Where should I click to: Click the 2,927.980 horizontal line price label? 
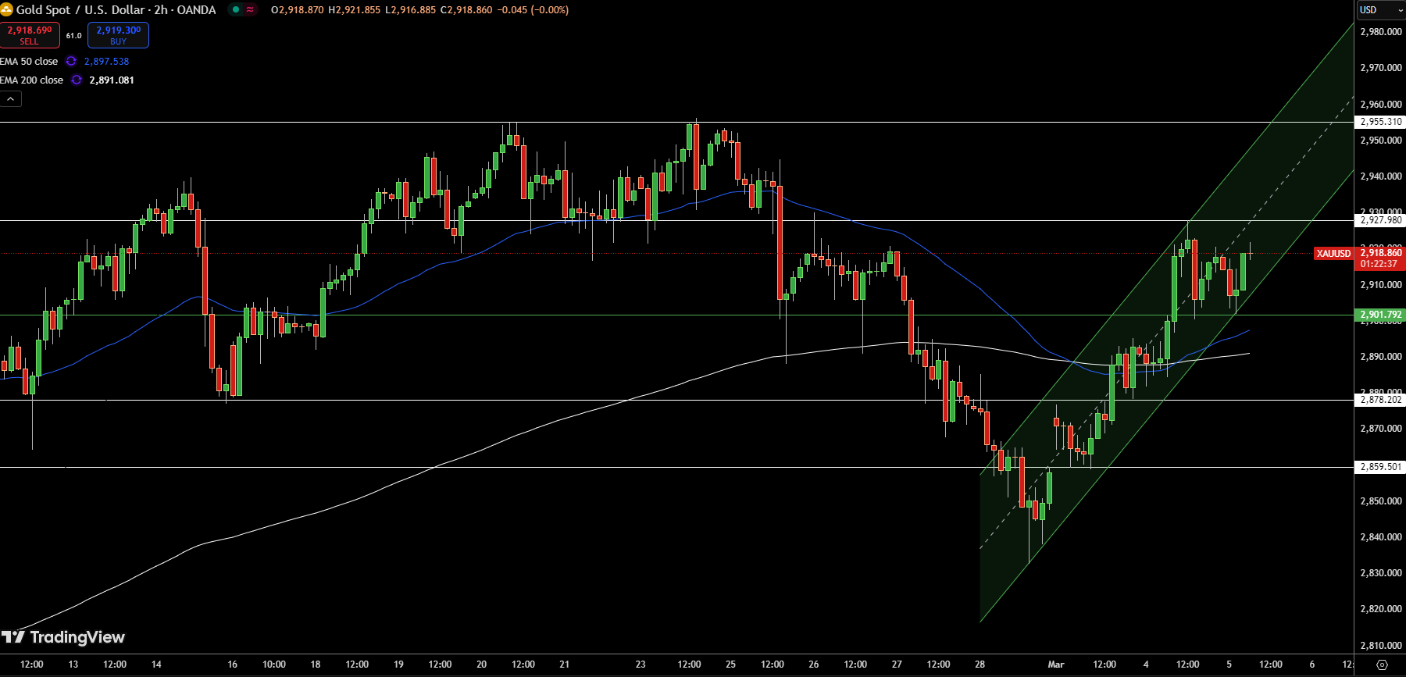point(1380,220)
